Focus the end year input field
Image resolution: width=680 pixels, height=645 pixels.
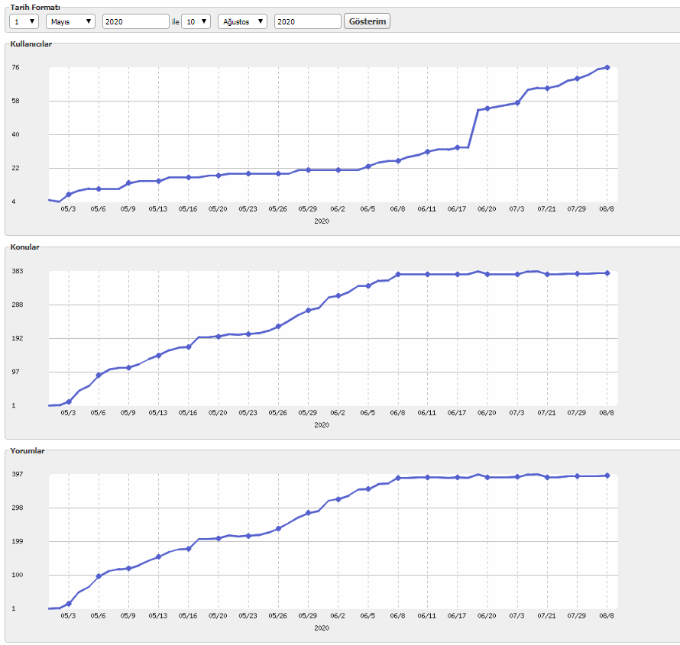[307, 21]
